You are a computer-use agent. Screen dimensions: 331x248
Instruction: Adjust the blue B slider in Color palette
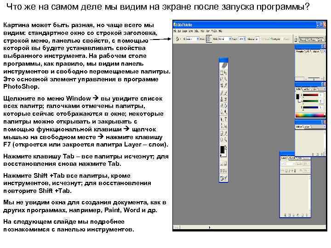click(x=310, y=107)
